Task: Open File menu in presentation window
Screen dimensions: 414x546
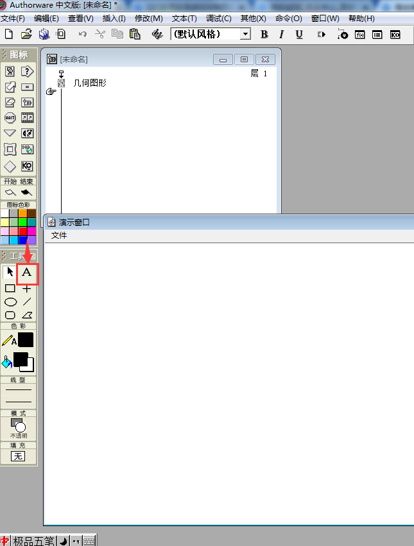Action: click(59, 235)
